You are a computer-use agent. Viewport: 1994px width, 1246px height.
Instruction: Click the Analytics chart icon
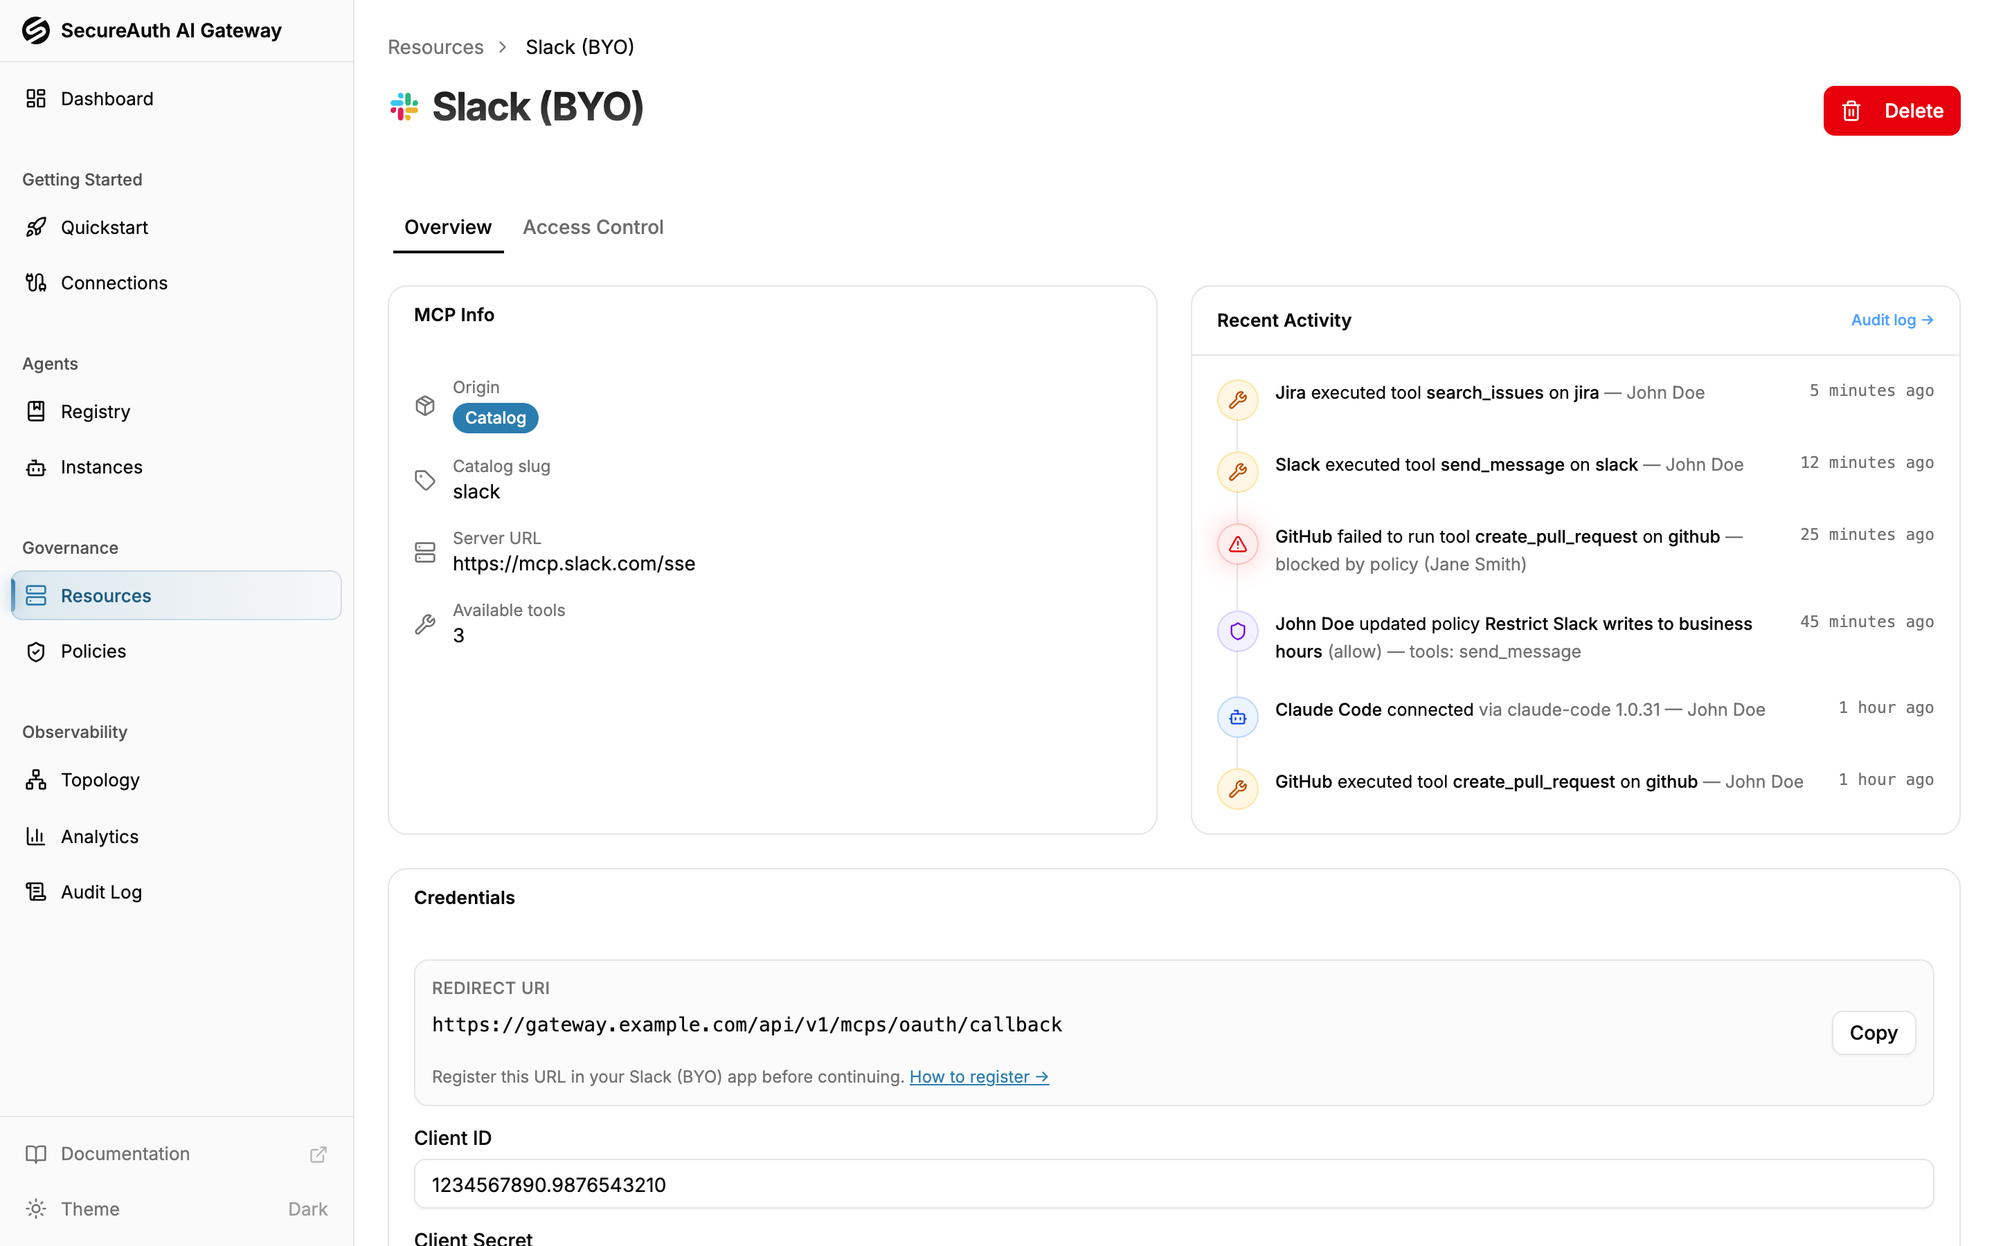(x=35, y=836)
